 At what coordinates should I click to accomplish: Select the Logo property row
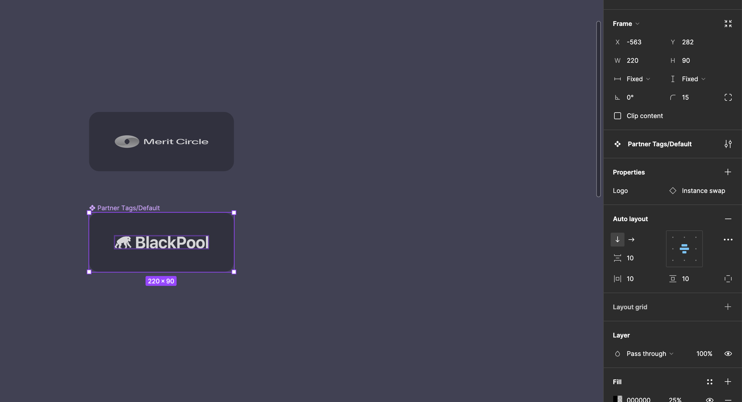[x=673, y=191]
